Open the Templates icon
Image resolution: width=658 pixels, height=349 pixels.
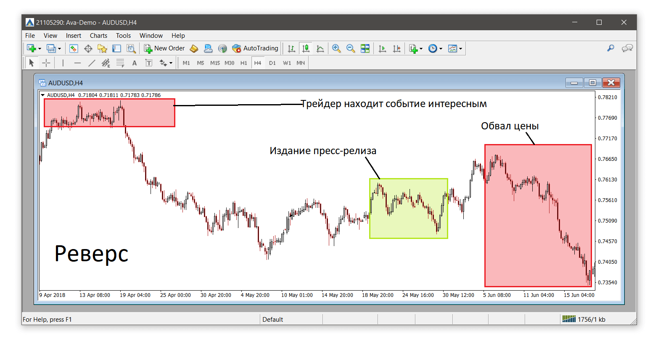pos(452,48)
